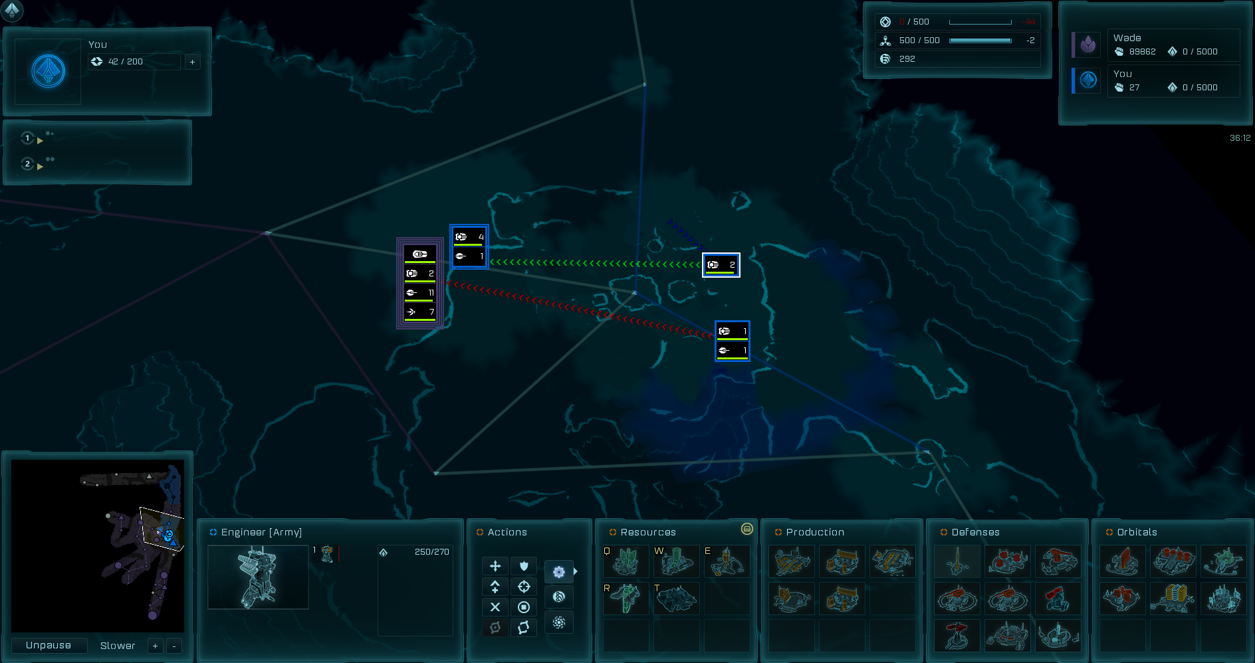Increase game speed with the plus button
Image resolution: width=1255 pixels, height=663 pixels.
tap(155, 646)
